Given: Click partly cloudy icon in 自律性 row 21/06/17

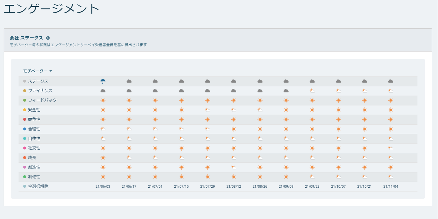Looking at the screenshot, I should [129, 139].
